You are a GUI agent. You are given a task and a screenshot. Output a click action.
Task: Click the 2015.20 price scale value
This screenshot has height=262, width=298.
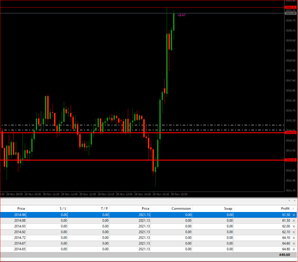click(x=290, y=121)
